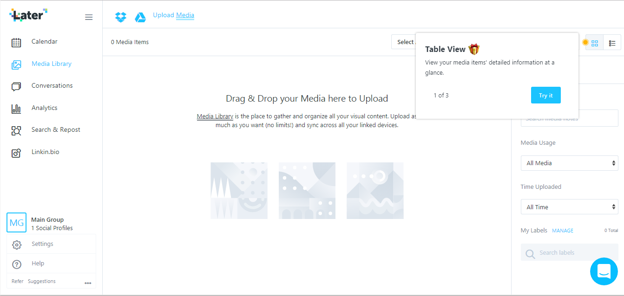Image resolution: width=624 pixels, height=296 pixels.
Task: Open the three-dots more menu
Action: (88, 283)
